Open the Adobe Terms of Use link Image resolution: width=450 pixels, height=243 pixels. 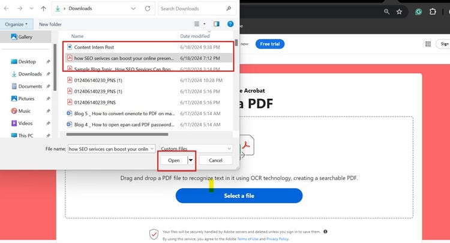tap(248, 239)
